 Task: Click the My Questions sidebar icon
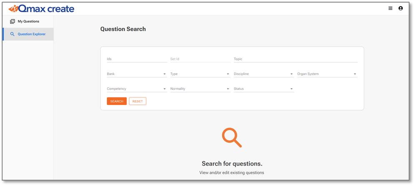(12, 21)
